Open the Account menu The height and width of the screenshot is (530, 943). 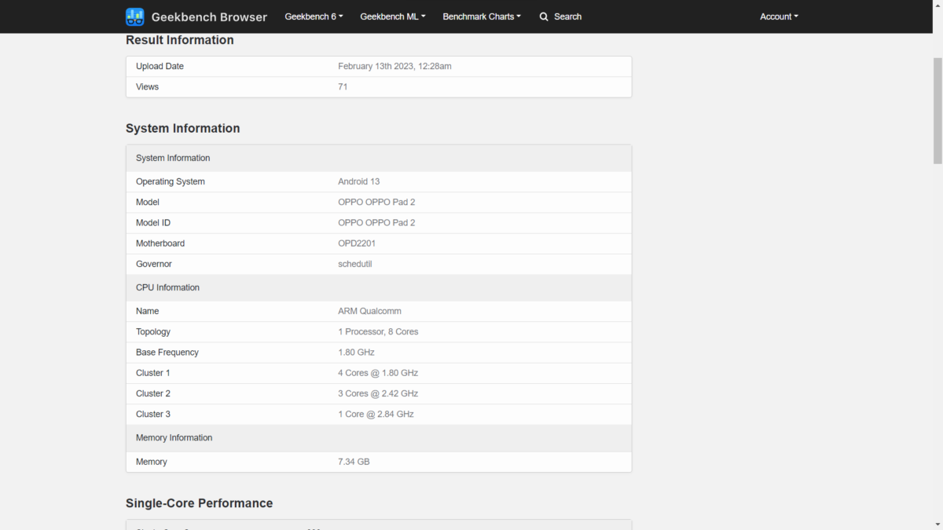tap(778, 16)
